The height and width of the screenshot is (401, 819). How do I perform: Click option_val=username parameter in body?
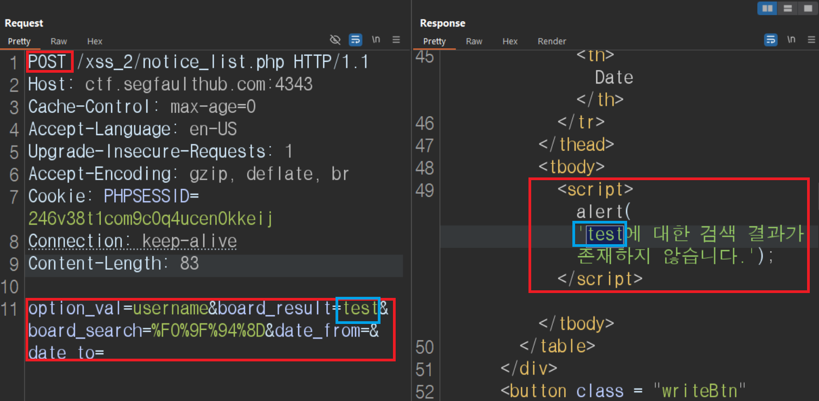coord(118,309)
